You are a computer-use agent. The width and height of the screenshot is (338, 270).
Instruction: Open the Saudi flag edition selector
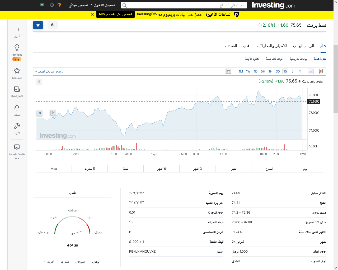pos(42,5)
